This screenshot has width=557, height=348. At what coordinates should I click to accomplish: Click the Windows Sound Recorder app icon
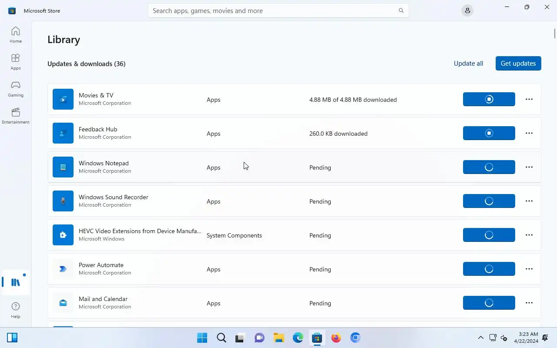tap(63, 201)
